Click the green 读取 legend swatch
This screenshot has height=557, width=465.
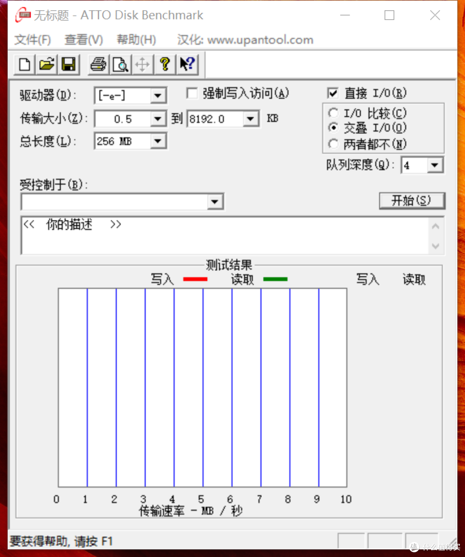coord(275,279)
